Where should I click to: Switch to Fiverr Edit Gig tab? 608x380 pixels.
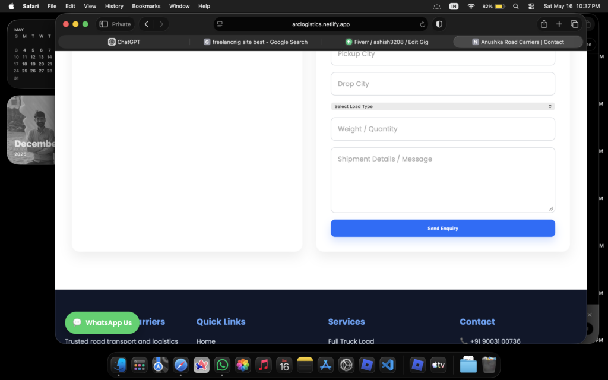click(387, 42)
